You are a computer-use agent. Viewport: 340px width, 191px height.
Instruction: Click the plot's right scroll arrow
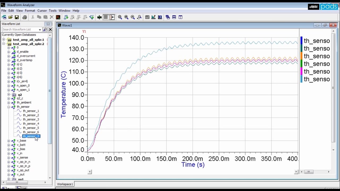coord(296,172)
